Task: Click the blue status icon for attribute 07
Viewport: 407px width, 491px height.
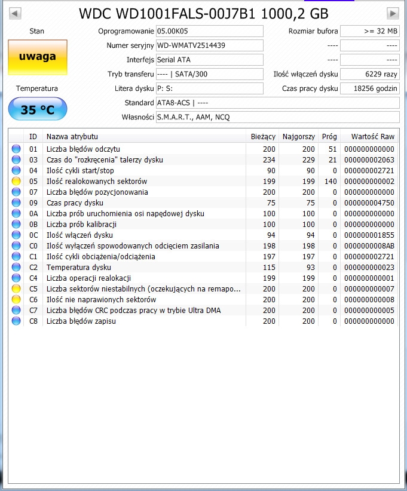Action: (x=16, y=192)
